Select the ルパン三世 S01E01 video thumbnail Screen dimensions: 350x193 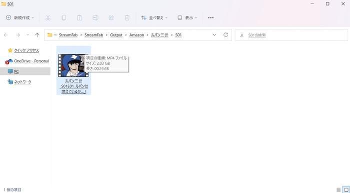point(73,66)
